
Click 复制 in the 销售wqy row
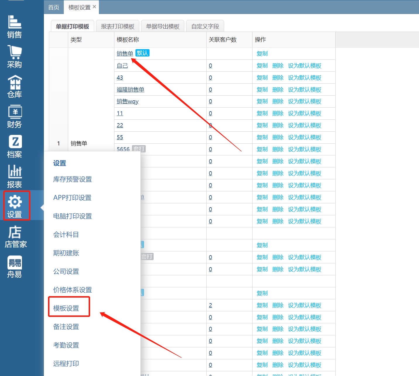(262, 101)
